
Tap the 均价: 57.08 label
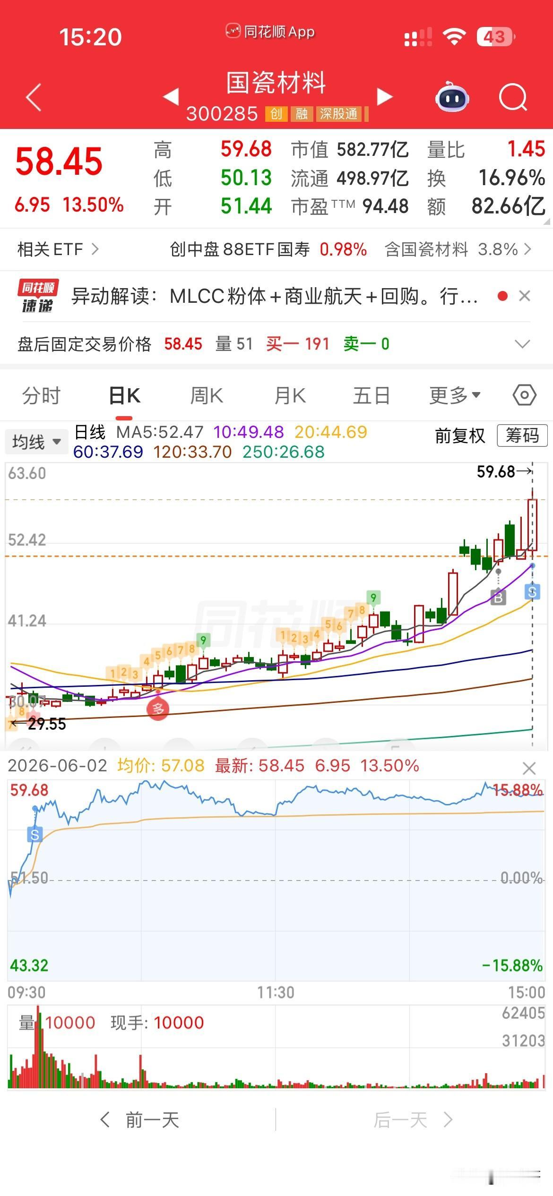click(x=161, y=765)
